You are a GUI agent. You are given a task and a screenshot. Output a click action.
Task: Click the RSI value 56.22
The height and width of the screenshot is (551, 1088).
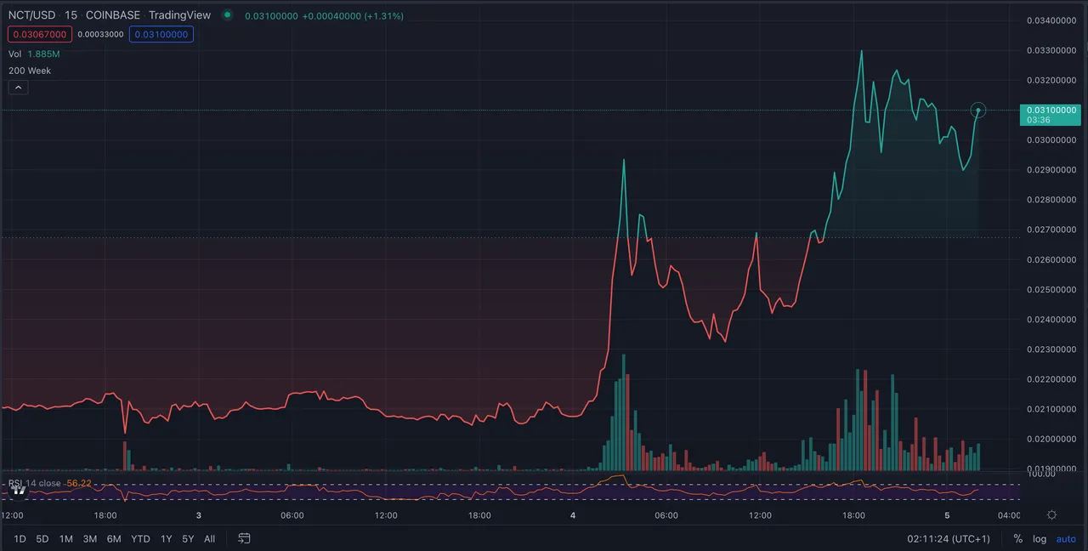point(78,483)
